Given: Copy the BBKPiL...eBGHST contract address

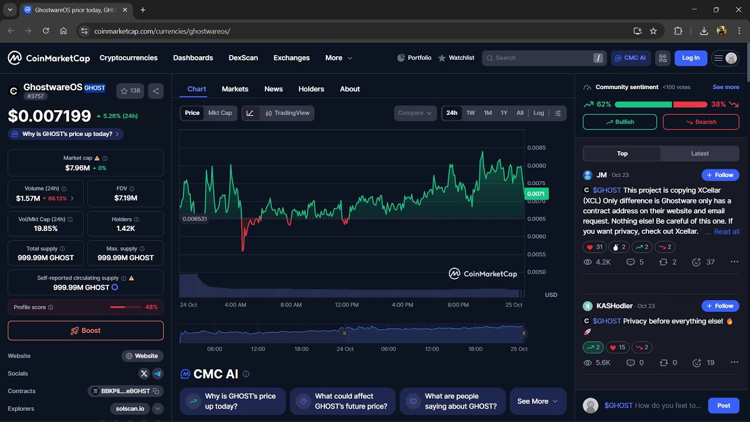Looking at the screenshot, I should [156, 391].
